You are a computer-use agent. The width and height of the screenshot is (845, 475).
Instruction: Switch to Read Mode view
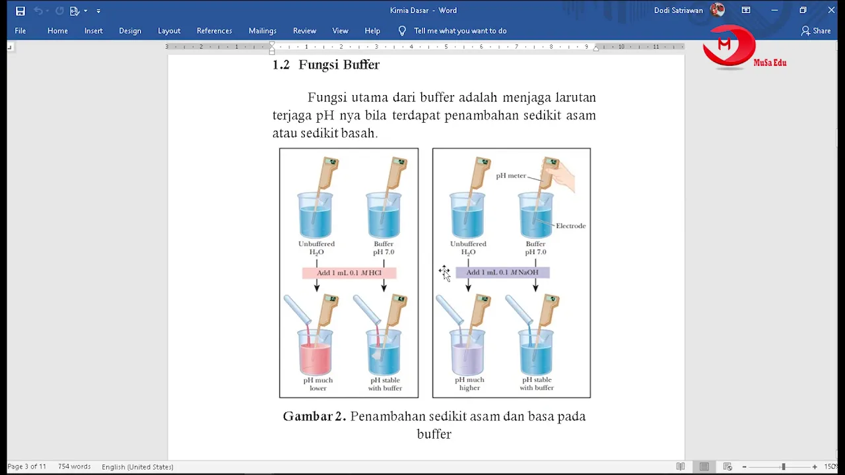681,466
